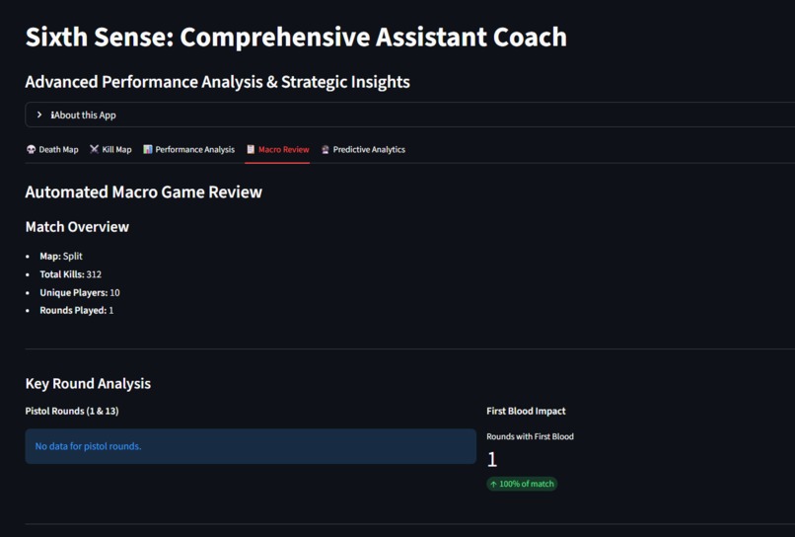
Task: Select the Performance Analysis tab
Action: 188,149
